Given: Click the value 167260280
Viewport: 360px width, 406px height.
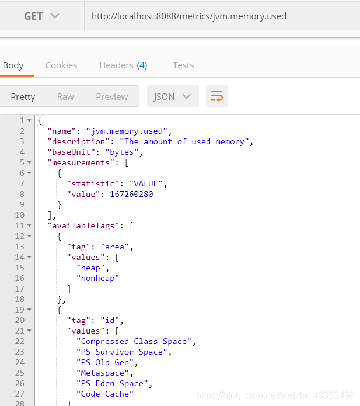Looking at the screenshot, I should (x=131, y=194).
